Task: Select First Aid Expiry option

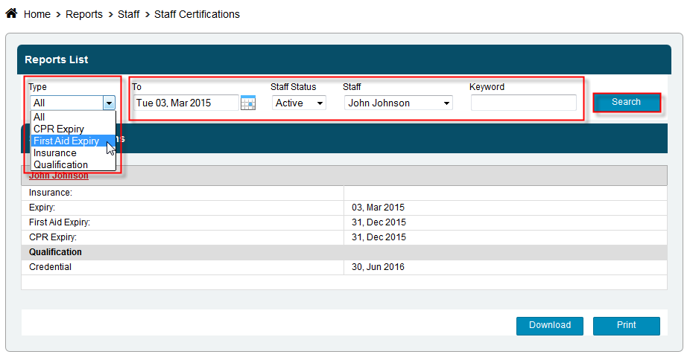Action: [x=66, y=141]
